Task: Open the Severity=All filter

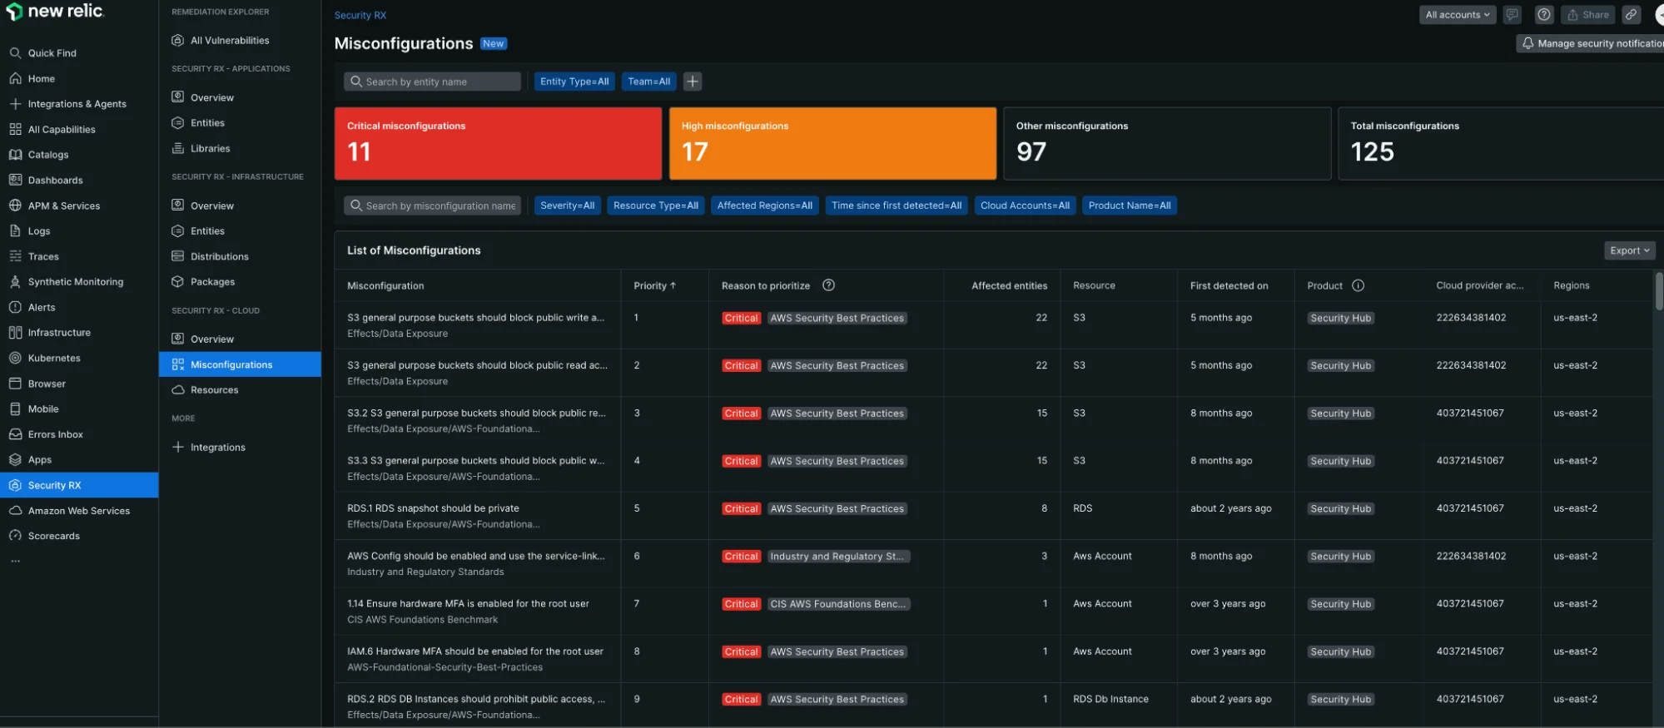Action: [567, 206]
